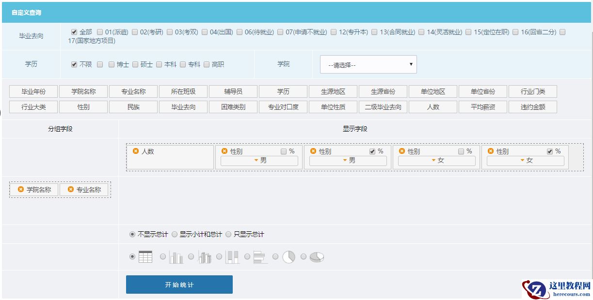Add the 单位省份 field tag
593x300 pixels.
point(483,91)
